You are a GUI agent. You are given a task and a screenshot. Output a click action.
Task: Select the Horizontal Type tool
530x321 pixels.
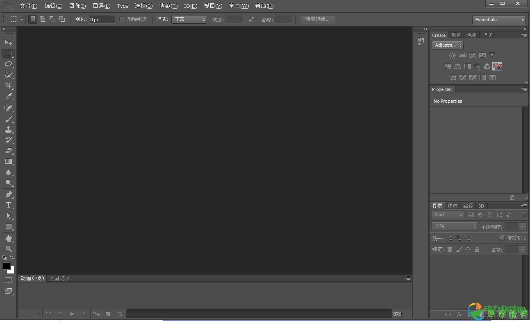8,205
